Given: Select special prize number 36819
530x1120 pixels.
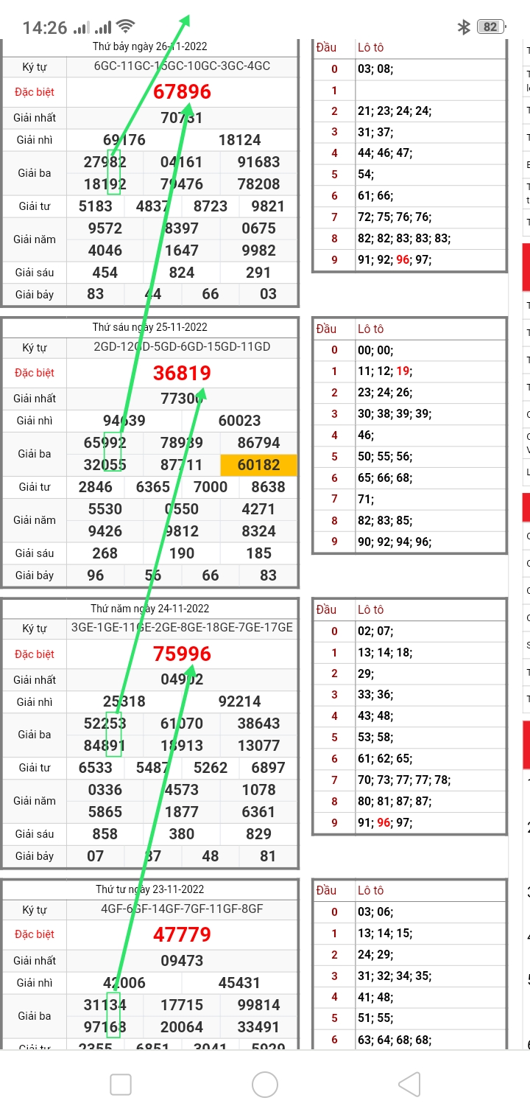Looking at the screenshot, I should (182, 373).
